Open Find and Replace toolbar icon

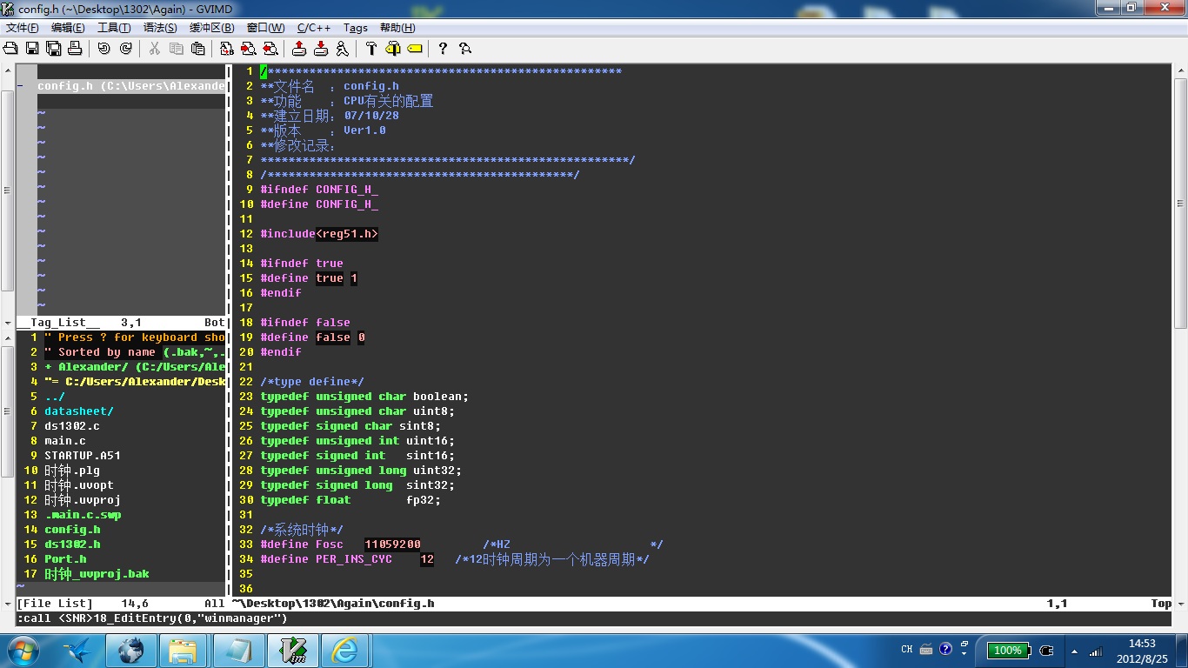pyautogui.click(x=226, y=49)
